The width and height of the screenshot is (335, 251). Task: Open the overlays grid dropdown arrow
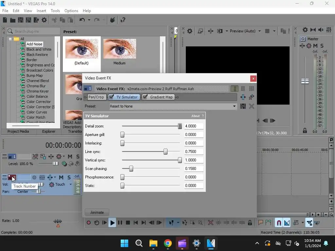click(274, 31)
